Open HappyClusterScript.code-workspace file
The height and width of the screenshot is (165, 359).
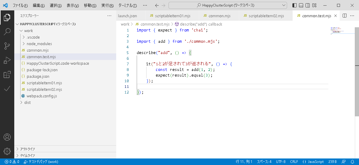pyautogui.click(x=65, y=63)
